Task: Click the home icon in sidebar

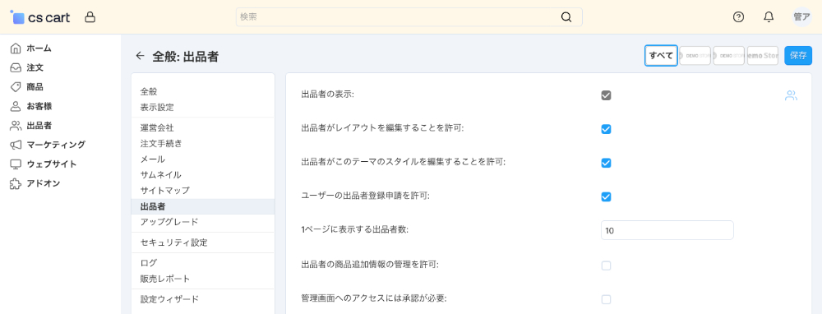Action: click(x=16, y=48)
